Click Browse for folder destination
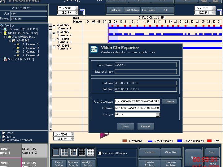The image size is (223, 167). click(x=169, y=101)
